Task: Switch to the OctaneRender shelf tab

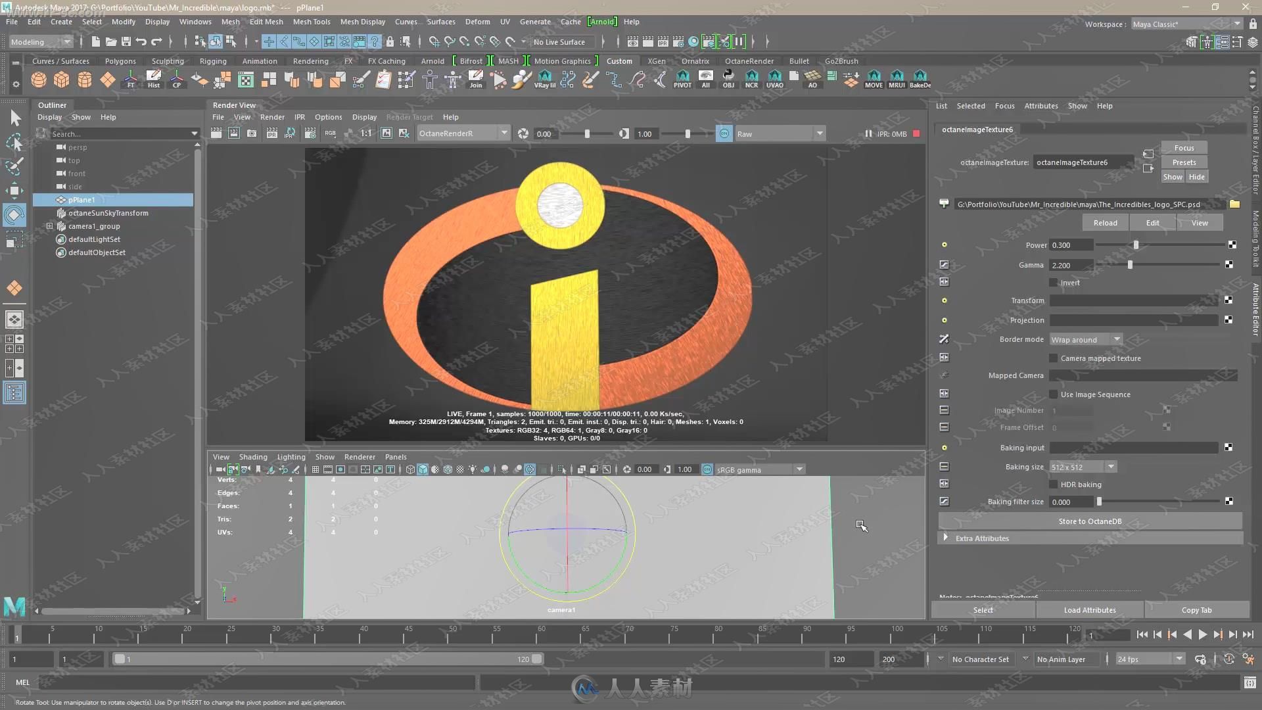Action: [749, 60]
